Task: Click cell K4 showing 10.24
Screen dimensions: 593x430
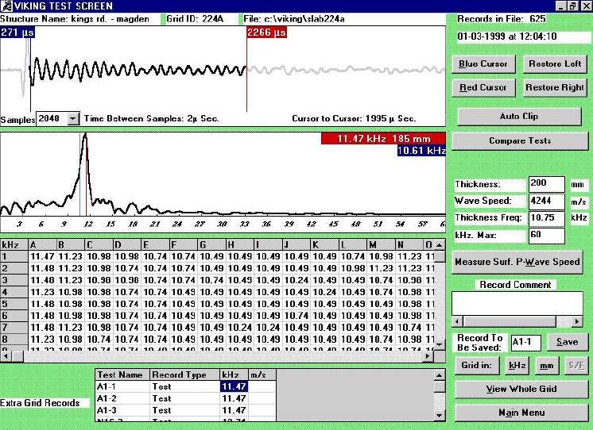Action: click(x=324, y=292)
